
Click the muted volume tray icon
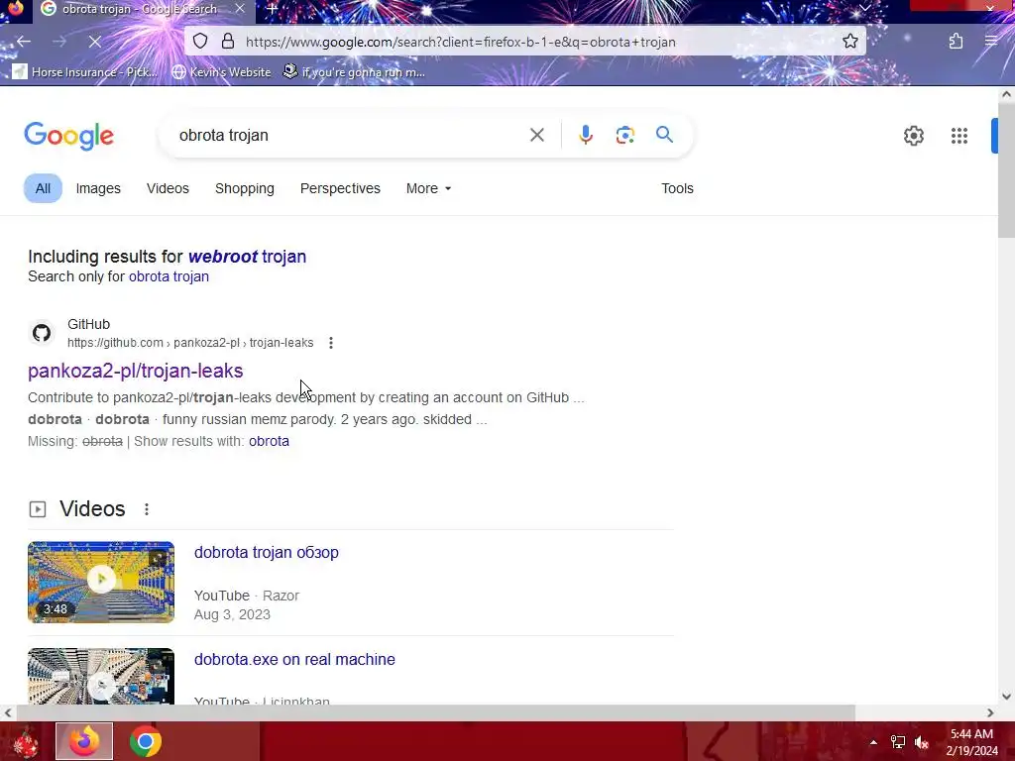(x=922, y=742)
